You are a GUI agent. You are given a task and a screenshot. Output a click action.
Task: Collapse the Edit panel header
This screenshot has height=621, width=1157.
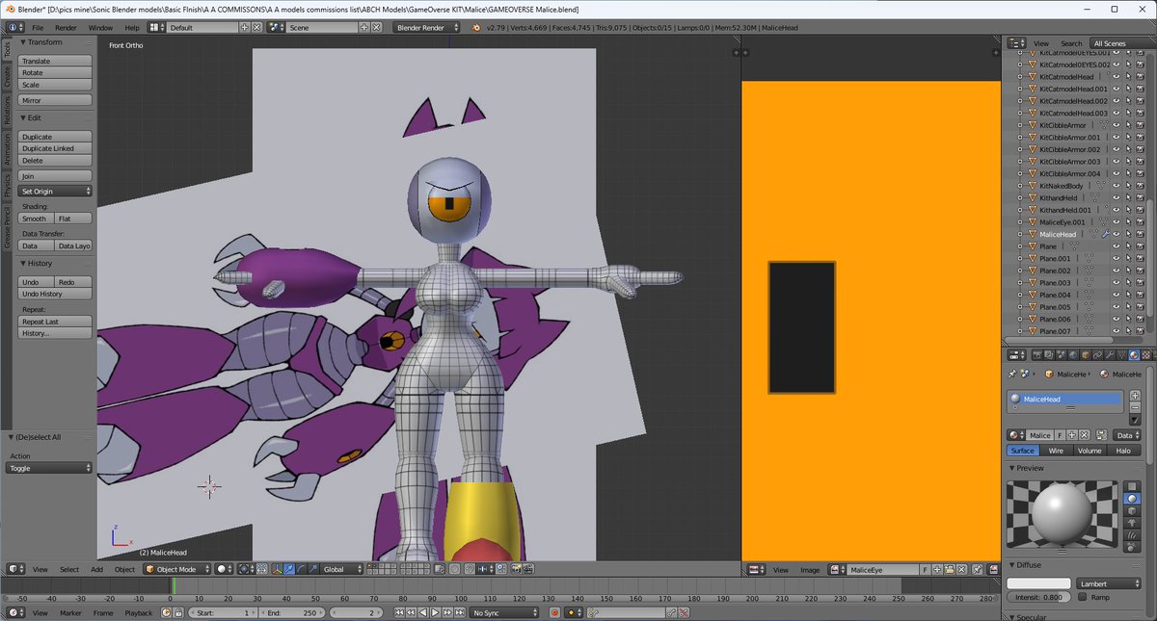tap(33, 117)
